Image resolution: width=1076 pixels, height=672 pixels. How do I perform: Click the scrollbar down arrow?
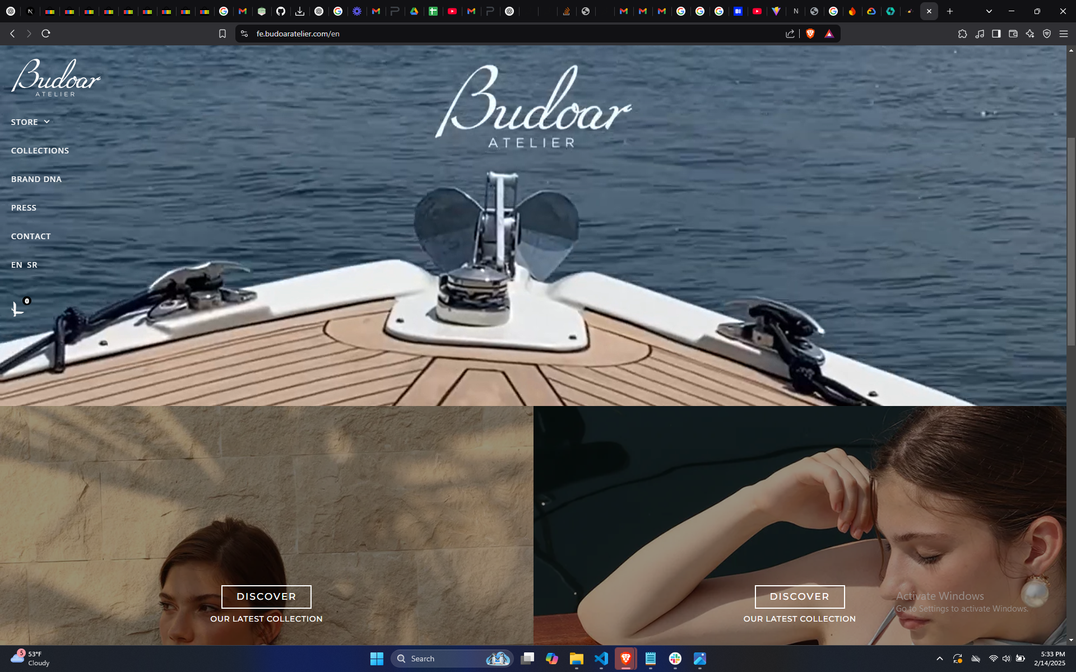[1071, 640]
